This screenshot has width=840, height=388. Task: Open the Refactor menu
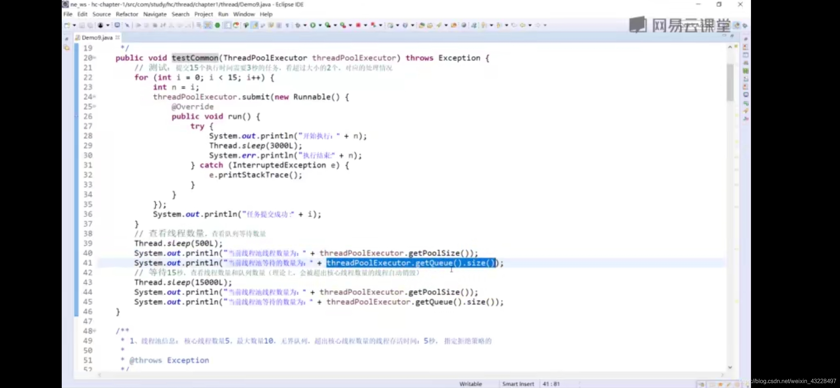click(x=127, y=14)
